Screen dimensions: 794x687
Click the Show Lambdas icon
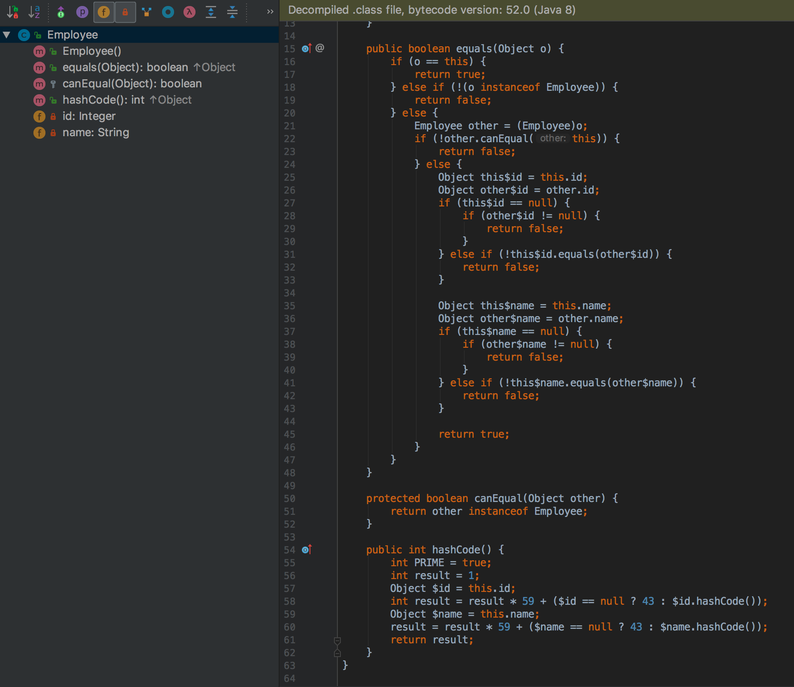(189, 12)
